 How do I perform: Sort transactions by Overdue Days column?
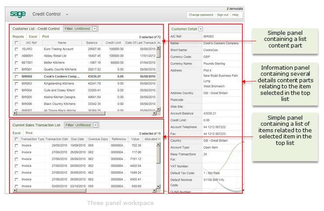(98, 139)
